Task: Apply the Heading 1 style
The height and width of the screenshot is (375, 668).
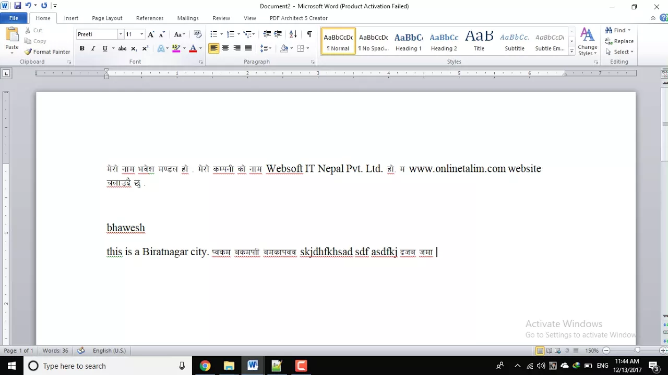Action: click(409, 41)
